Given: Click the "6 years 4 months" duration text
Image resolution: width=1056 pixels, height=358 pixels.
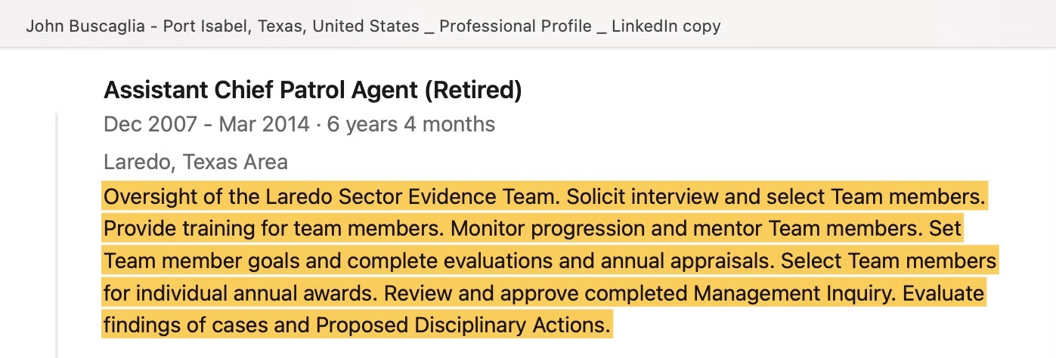Looking at the screenshot, I should coord(411,124).
